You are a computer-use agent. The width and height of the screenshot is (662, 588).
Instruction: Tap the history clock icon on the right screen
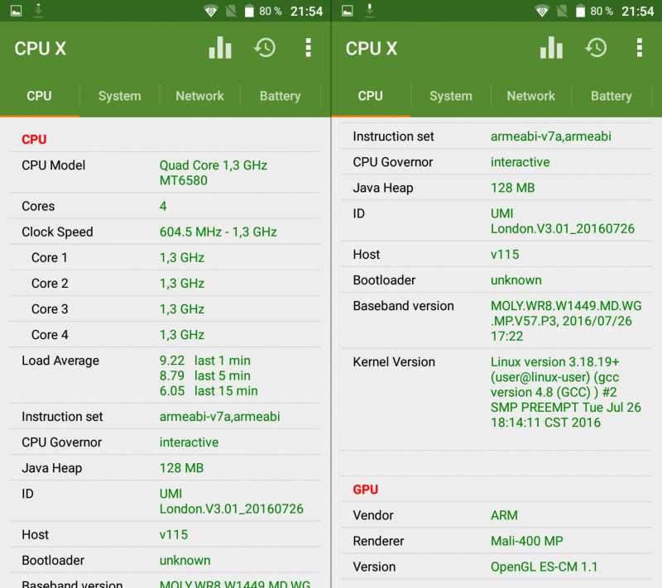pyautogui.click(x=596, y=48)
